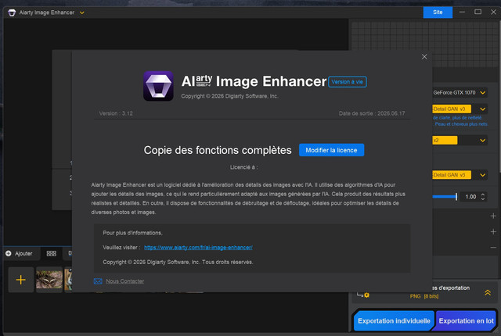This screenshot has width=501, height=336.
Task: Click the Date de sortie 2026.06.17 text
Action: pyautogui.click(x=372, y=113)
